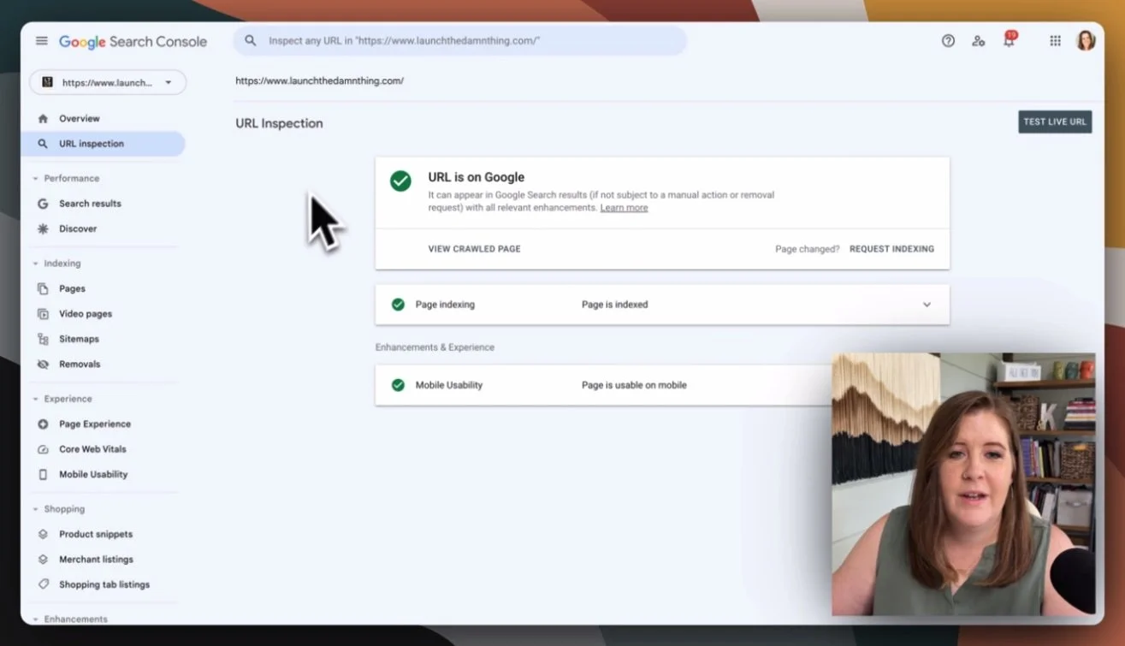Click the Core Web Vitals gauge icon
The height and width of the screenshot is (646, 1125).
click(x=43, y=449)
